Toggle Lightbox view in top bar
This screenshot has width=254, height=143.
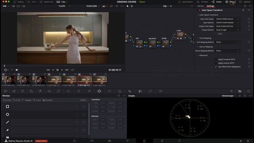point(245,2)
